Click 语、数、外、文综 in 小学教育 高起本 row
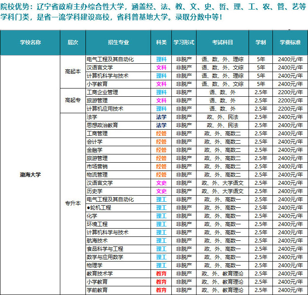 tap(223, 84)
